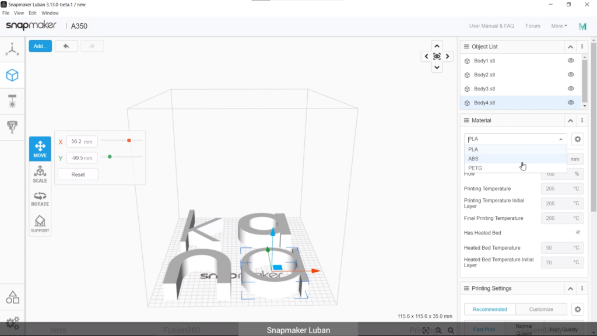Open the Laser module icon in sidebar
The height and width of the screenshot is (336, 597).
pyautogui.click(x=12, y=100)
